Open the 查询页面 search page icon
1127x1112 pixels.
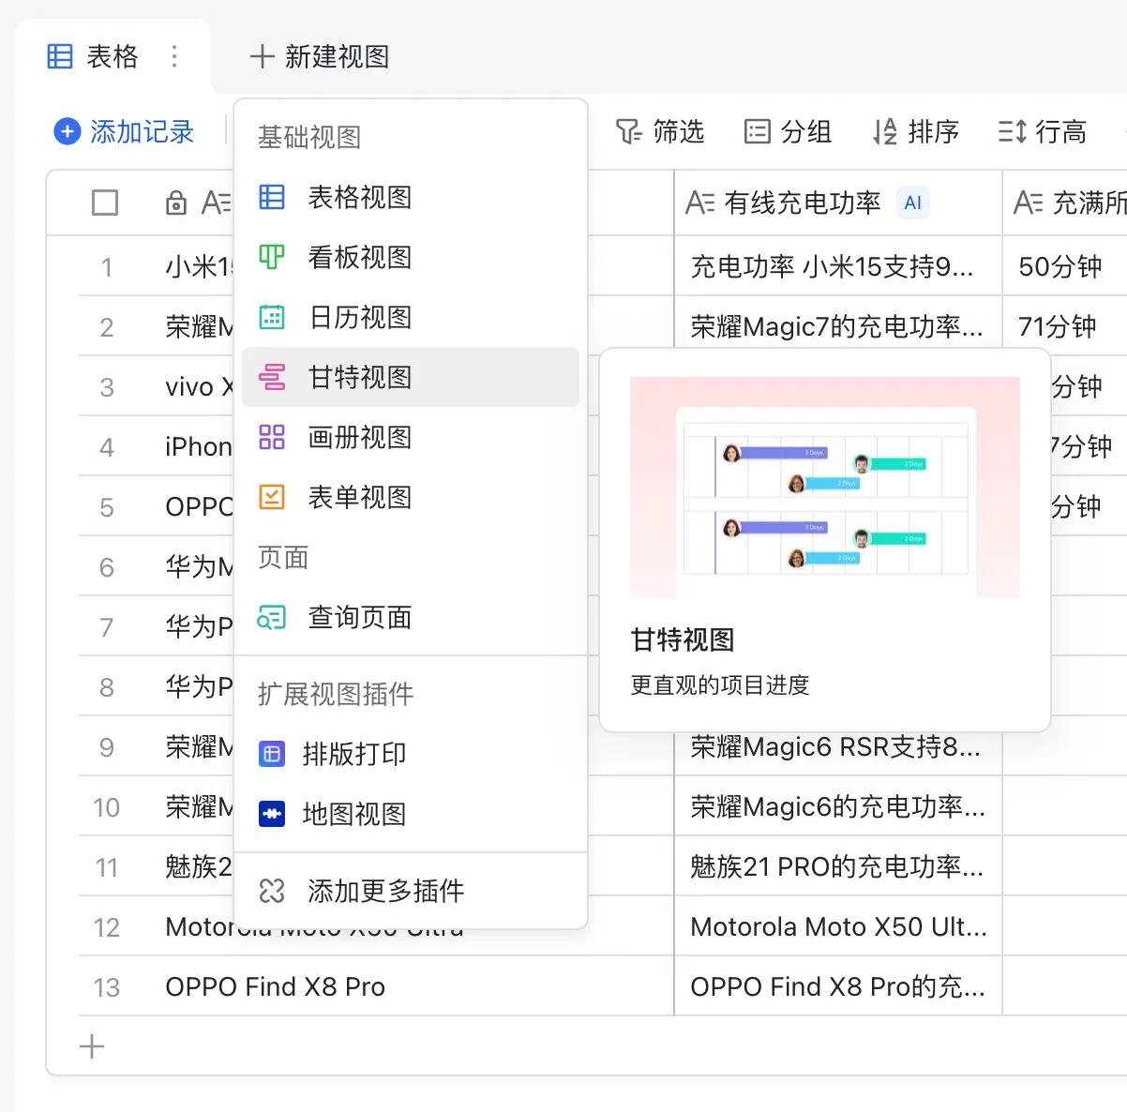[272, 617]
